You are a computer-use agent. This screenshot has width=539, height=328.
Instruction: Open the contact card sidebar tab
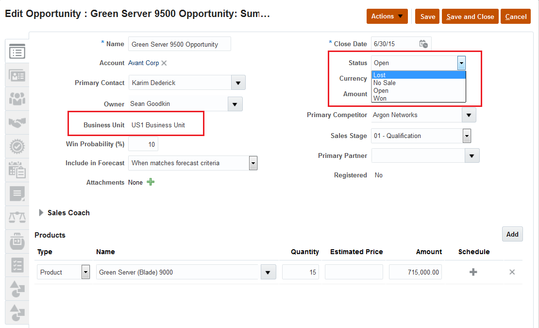17,75
